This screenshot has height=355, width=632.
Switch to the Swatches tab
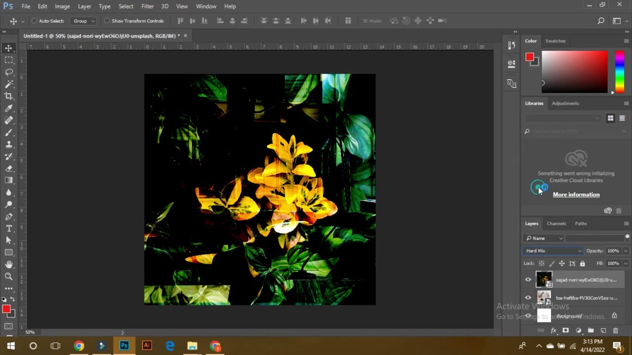(555, 41)
